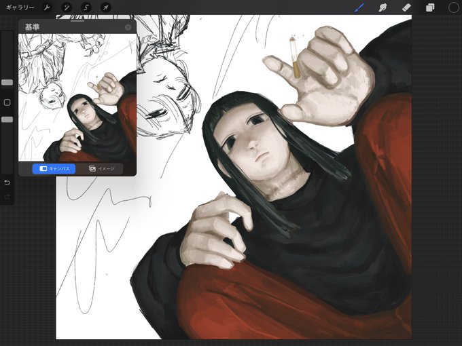Image resolution: width=462 pixels, height=346 pixels.
Task: Select the Brush tool
Action: coord(359,7)
